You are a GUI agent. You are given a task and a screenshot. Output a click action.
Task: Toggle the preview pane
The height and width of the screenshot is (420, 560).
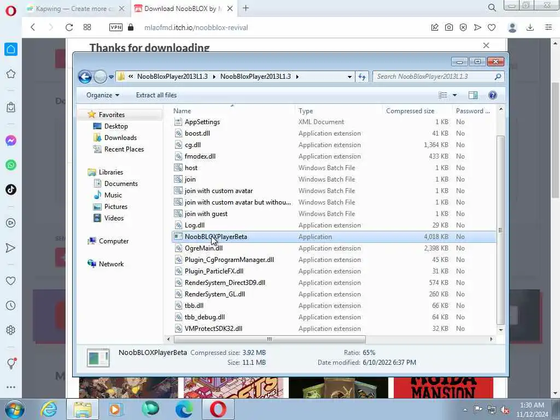(473, 95)
